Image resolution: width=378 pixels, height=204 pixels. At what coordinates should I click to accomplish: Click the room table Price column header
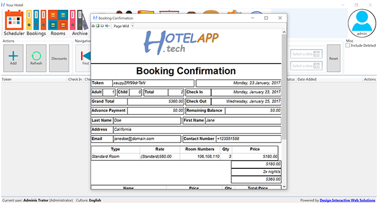255,149
